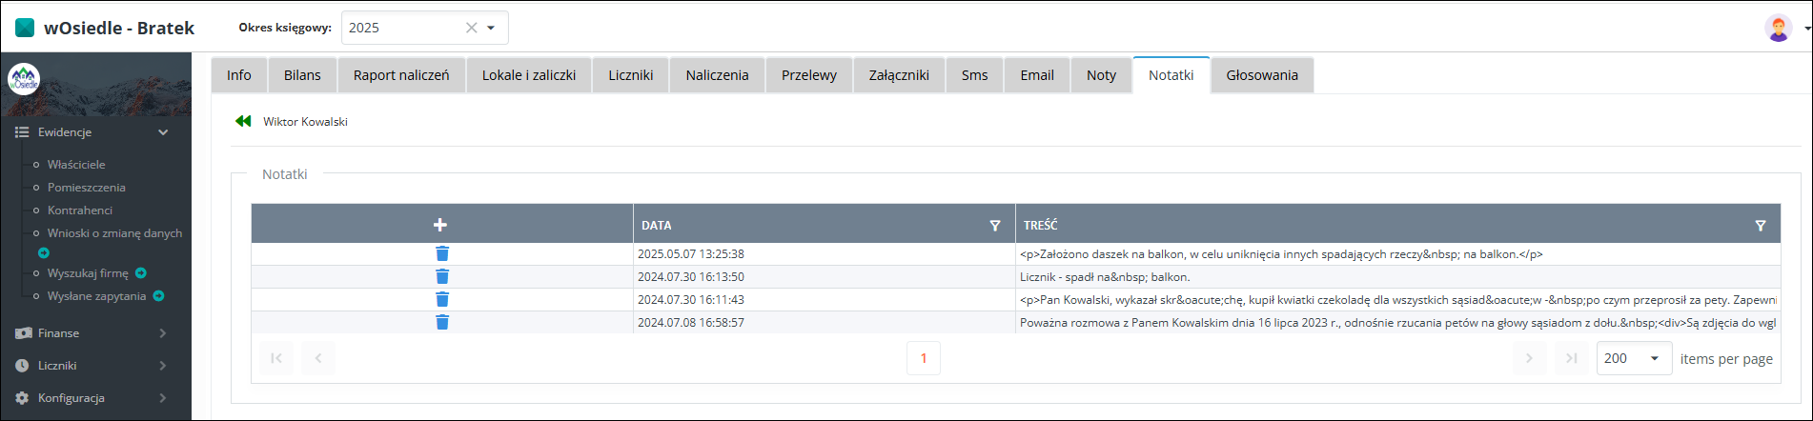Open the Lokale i zaliczki tab
1813x421 pixels.
tap(528, 75)
